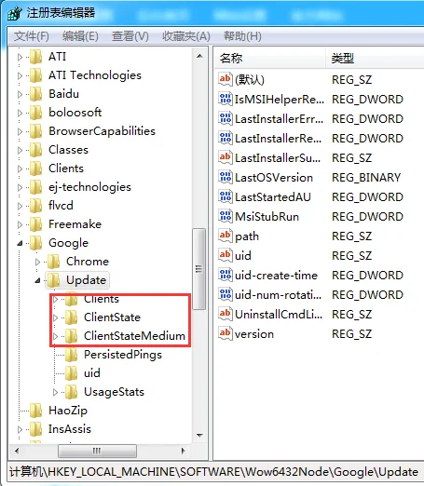
Task: Click the LastInstallerSu... string icon
Action: (226, 157)
